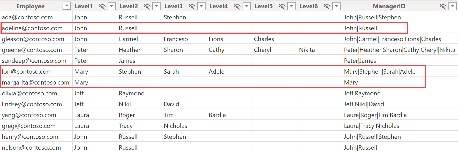458x152 pixels.
Task: Click the hidden eye icon on Level1 column
Action: [102, 6]
